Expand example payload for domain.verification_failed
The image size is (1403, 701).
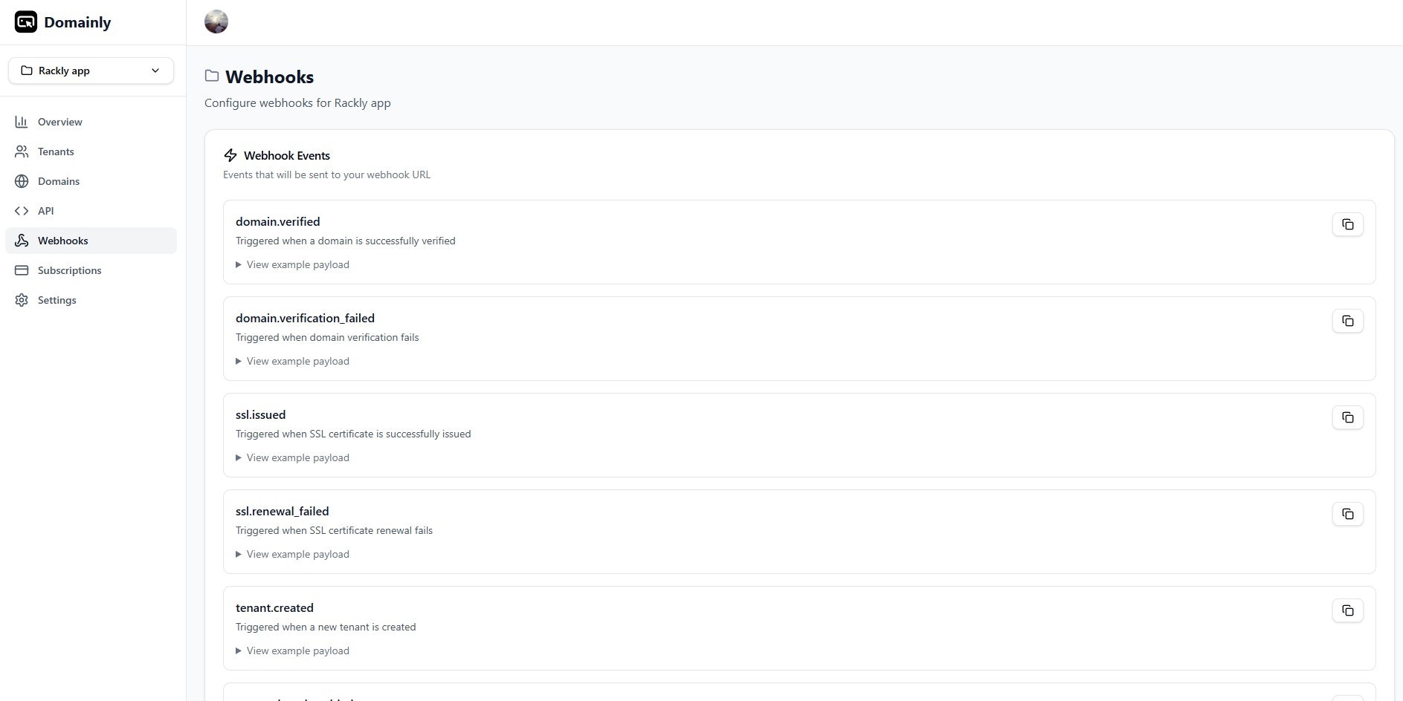[x=292, y=361]
